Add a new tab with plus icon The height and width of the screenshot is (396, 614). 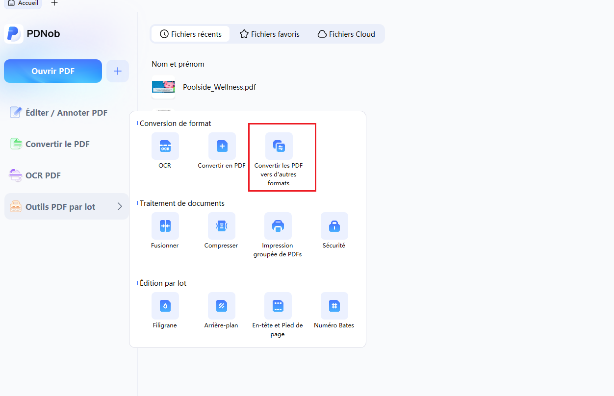click(54, 3)
